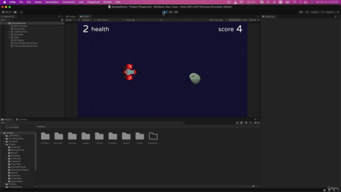The width and height of the screenshot is (341, 192).
Task: Select the Hierarchy panel tab
Action: [7, 17]
